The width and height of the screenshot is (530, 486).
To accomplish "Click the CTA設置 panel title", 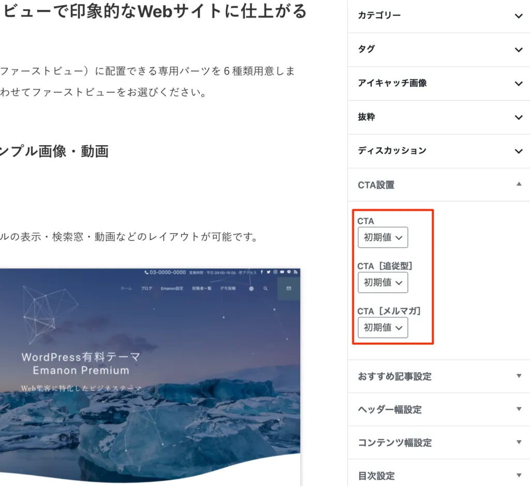I will [x=376, y=185].
